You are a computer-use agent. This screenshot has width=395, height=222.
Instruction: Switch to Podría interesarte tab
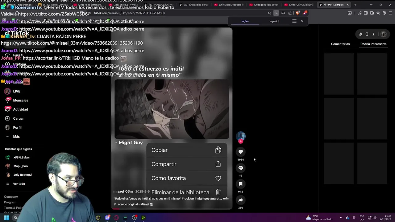[x=373, y=44]
